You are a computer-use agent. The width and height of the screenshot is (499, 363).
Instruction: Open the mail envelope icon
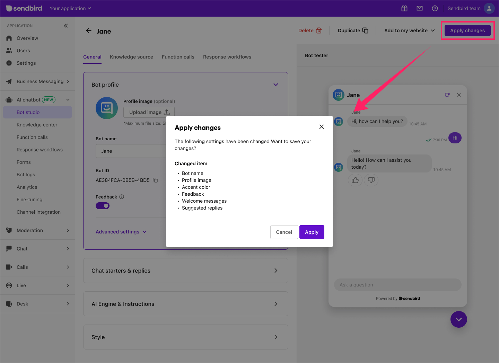(x=420, y=8)
